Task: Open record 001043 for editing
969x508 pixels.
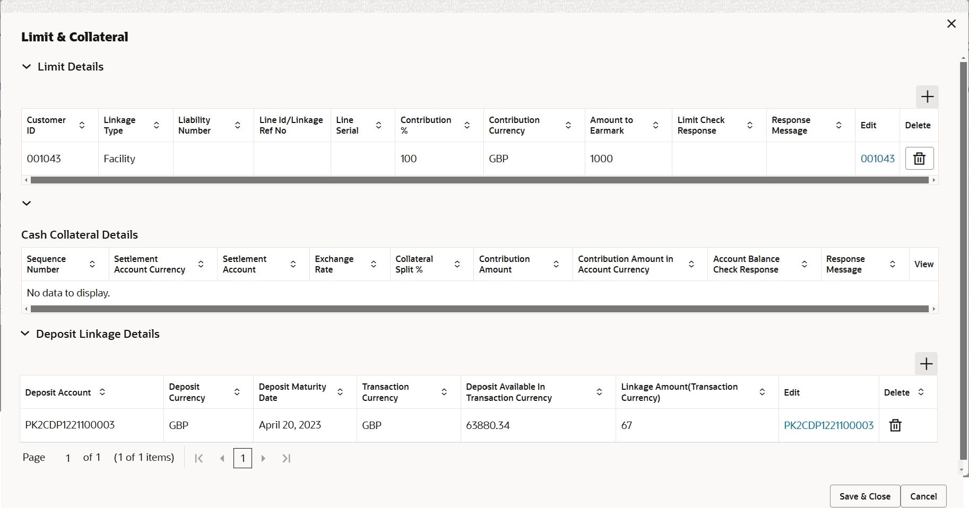Action: tap(878, 158)
